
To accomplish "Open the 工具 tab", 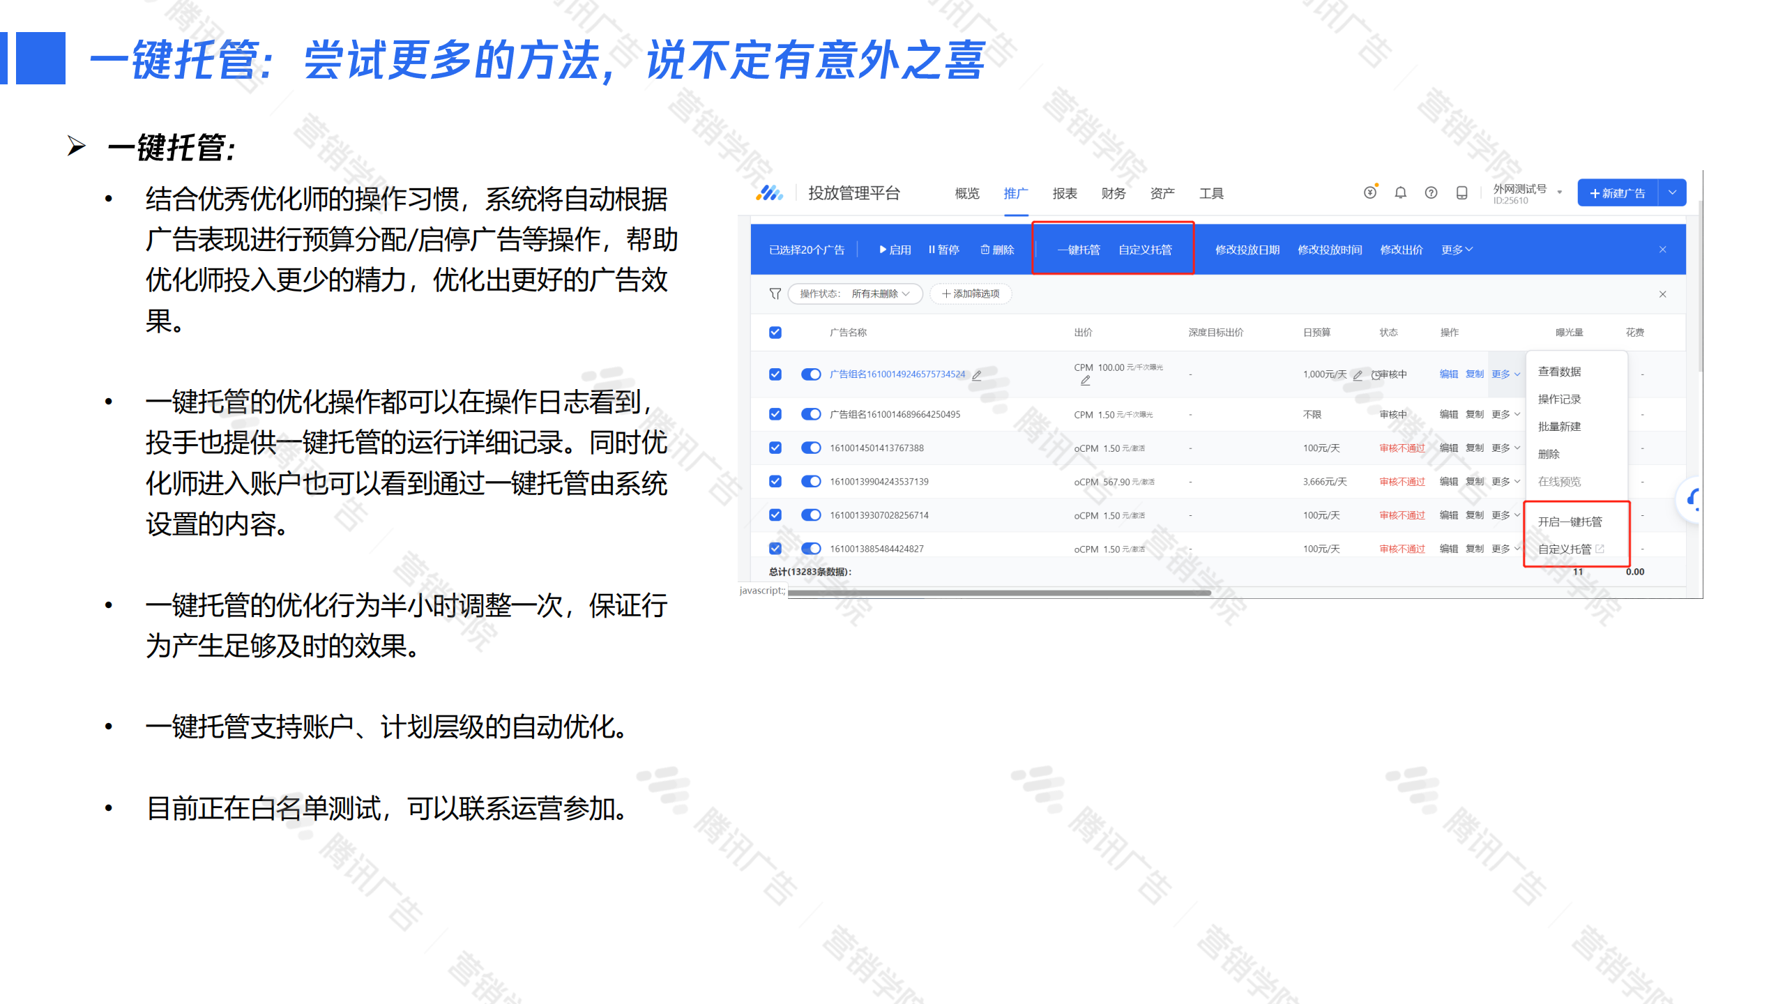I will tap(1211, 193).
